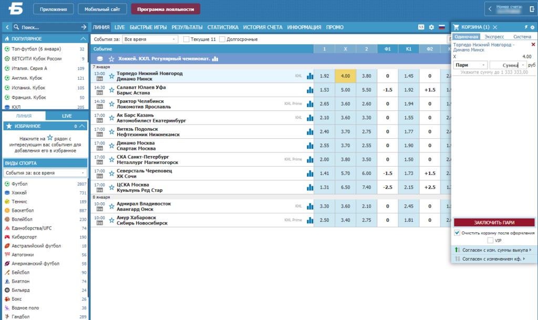The height and width of the screenshot is (320, 538).
Task: Select the Система tab in Корзина
Action: (522, 36)
